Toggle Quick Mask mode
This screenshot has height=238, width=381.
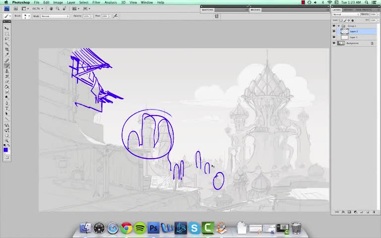(6, 157)
